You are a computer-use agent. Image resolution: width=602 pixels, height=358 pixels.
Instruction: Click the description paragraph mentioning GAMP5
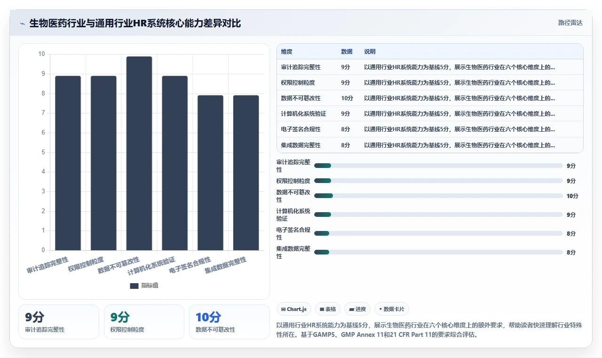[429, 330]
